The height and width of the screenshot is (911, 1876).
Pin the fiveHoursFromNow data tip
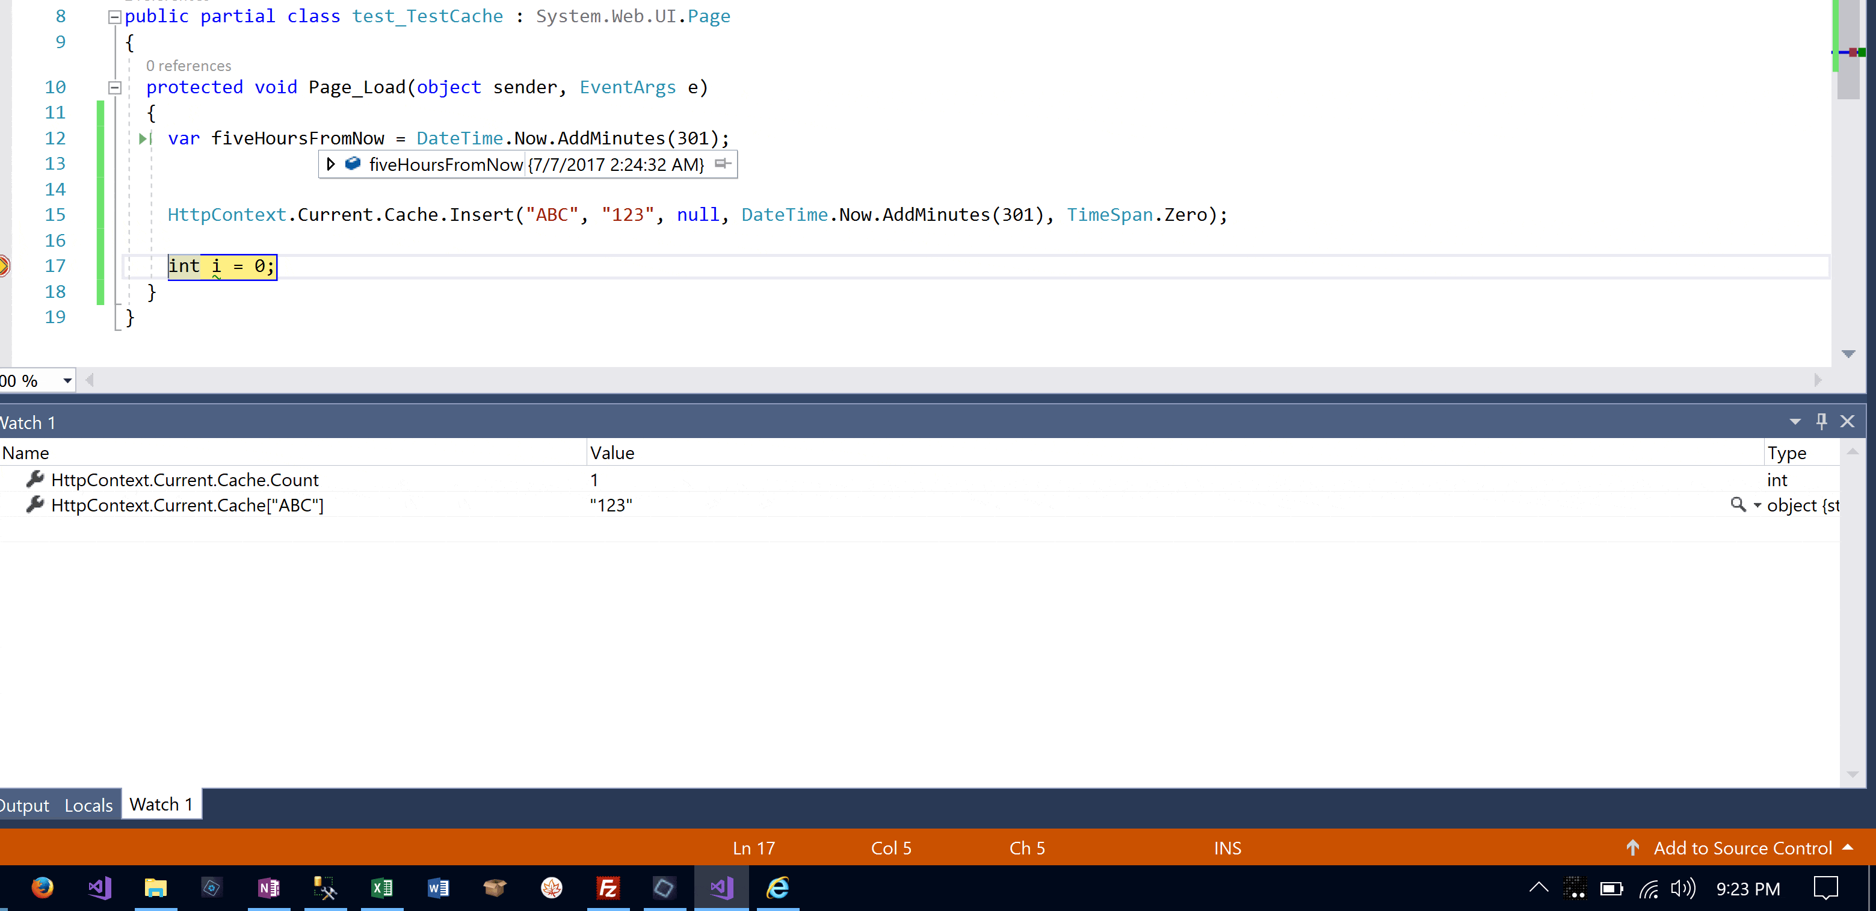coord(723,164)
